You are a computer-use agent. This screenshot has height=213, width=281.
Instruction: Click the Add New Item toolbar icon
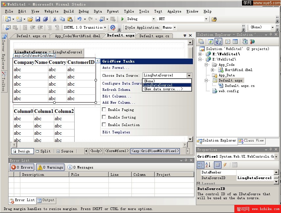pyautogui.click(x=19, y=19)
